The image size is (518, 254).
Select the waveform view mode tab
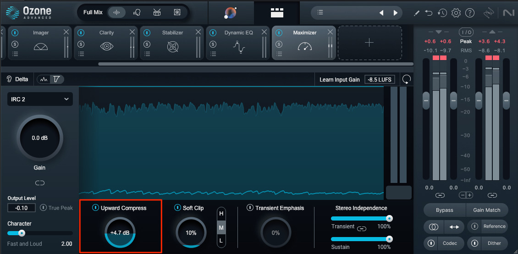[x=44, y=79]
